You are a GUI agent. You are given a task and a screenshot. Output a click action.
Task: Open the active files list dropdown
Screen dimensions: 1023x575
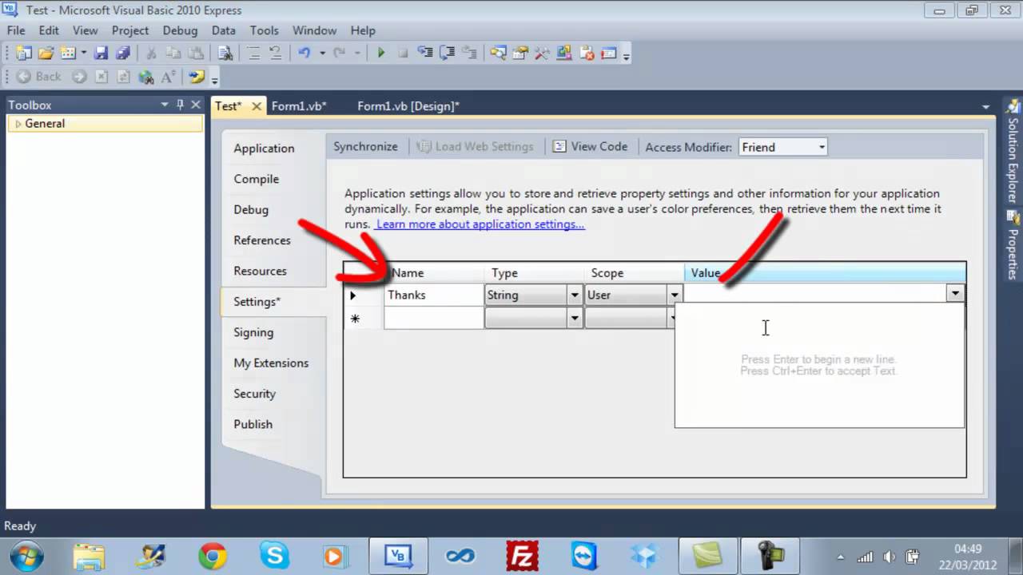coord(985,106)
